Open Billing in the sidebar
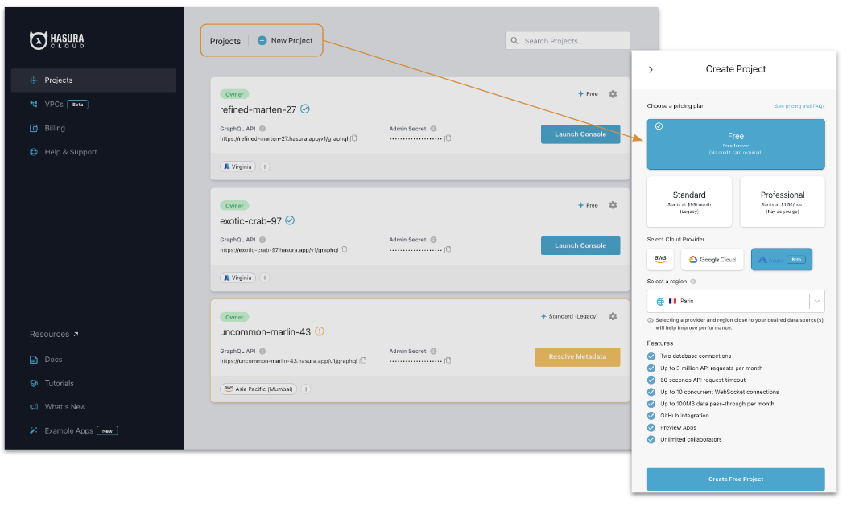Image resolution: width=855 pixels, height=510 pixels. [x=47, y=128]
